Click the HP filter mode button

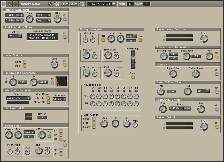coord(61,135)
